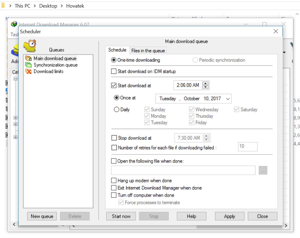
Task: Expand a collapsed node in the category tree
Action: [x=15, y=117]
